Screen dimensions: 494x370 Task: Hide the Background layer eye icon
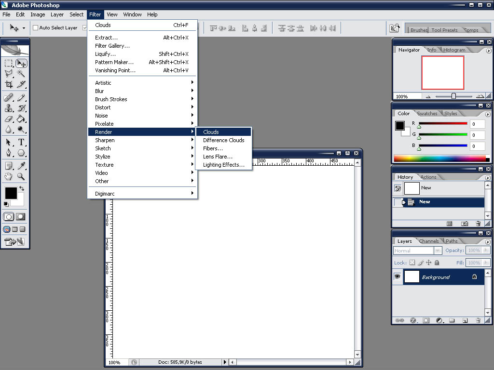point(397,277)
